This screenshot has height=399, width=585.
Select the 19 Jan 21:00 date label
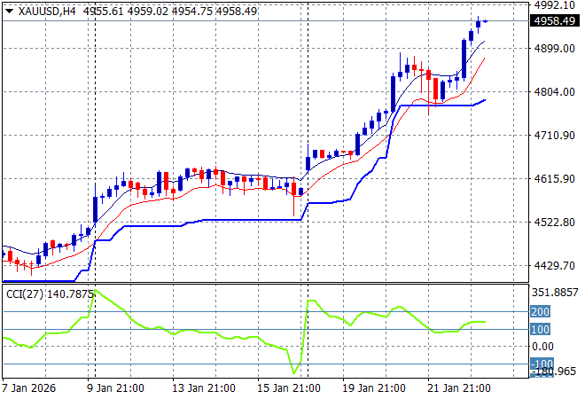point(376,388)
